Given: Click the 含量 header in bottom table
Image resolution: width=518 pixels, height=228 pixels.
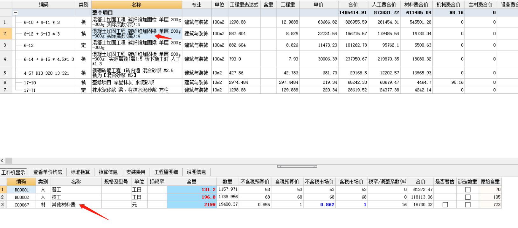Looking at the screenshot, I should click(192, 182).
